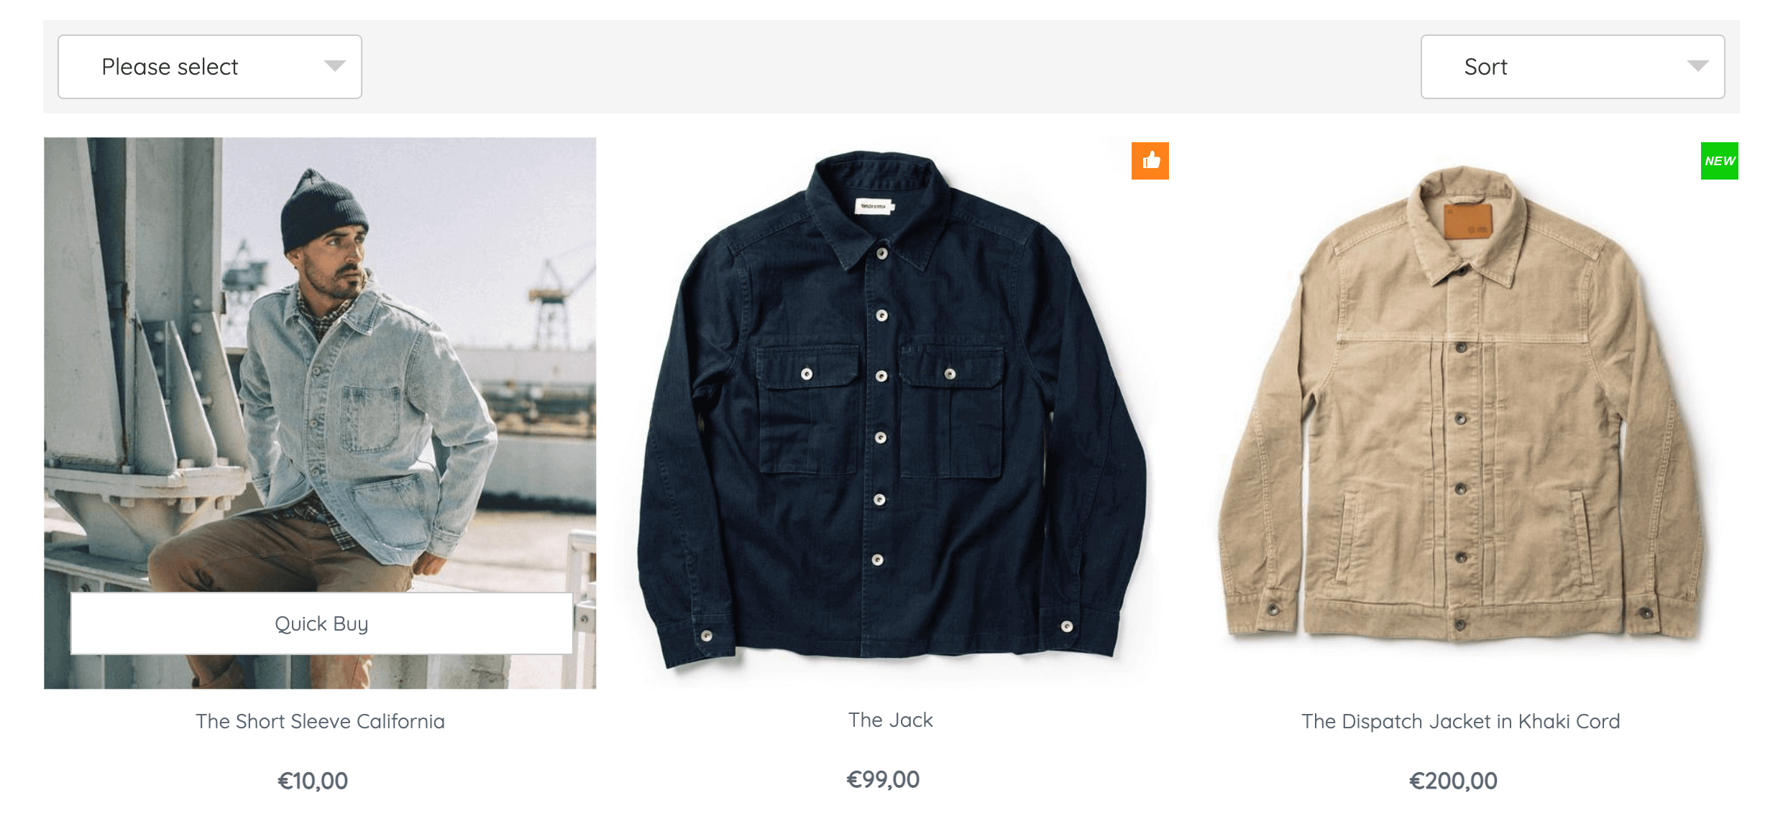Open The Short Sleeve California link
1783x826 pixels.
(x=320, y=721)
